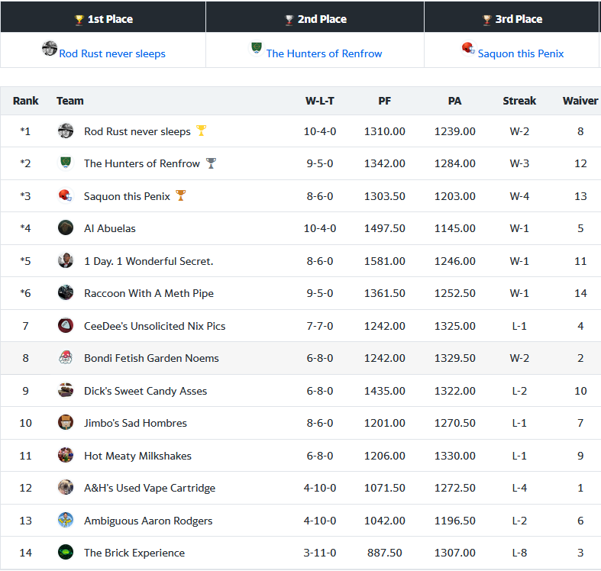Click CeeDee's Unsolicited Nix Pics team logo

pos(66,326)
